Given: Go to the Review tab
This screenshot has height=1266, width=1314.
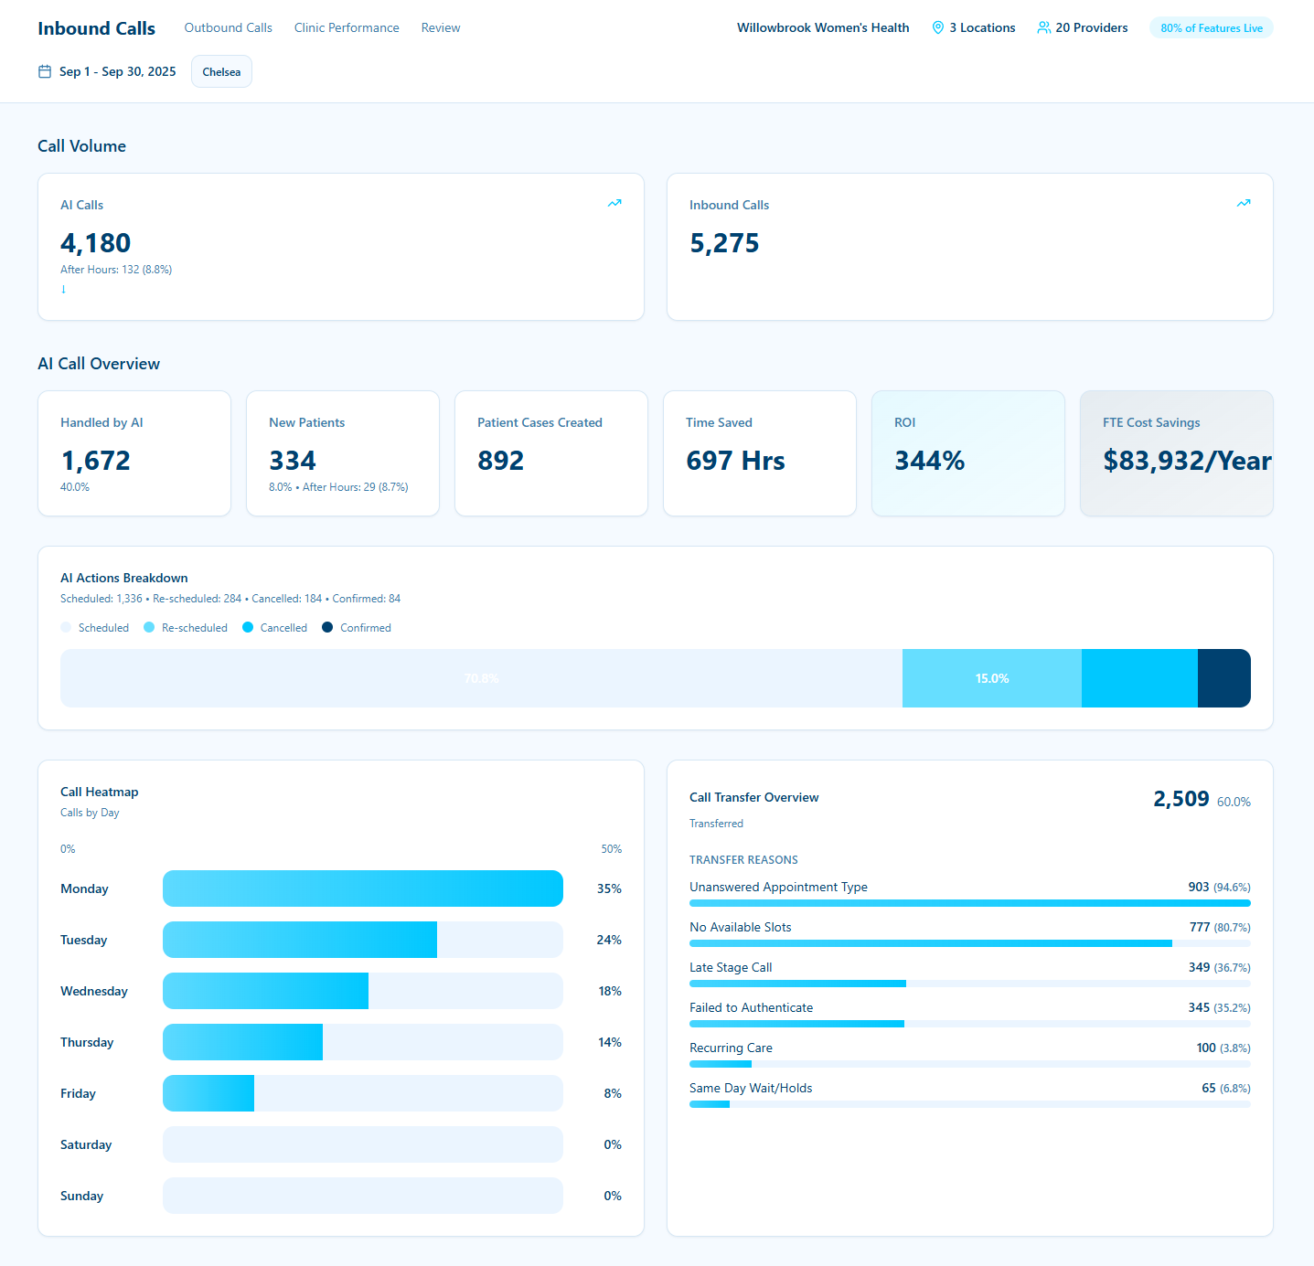Looking at the screenshot, I should point(441,27).
